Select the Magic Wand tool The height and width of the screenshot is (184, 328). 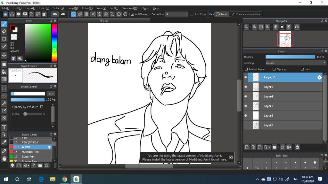click(4, 103)
